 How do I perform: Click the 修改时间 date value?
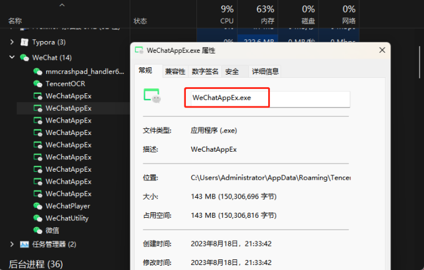(231, 263)
